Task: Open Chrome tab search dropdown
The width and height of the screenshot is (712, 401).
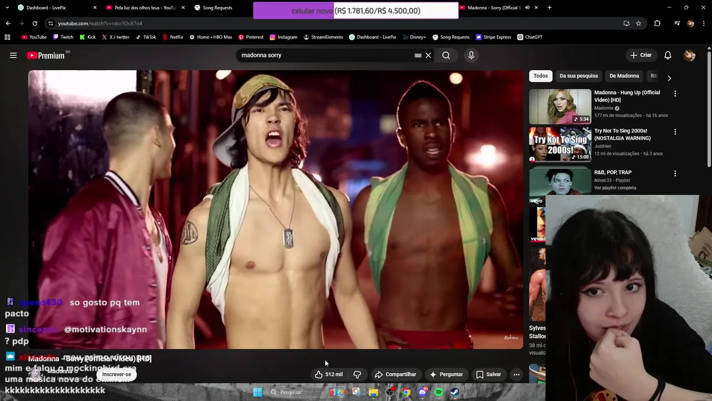Action: (7, 8)
